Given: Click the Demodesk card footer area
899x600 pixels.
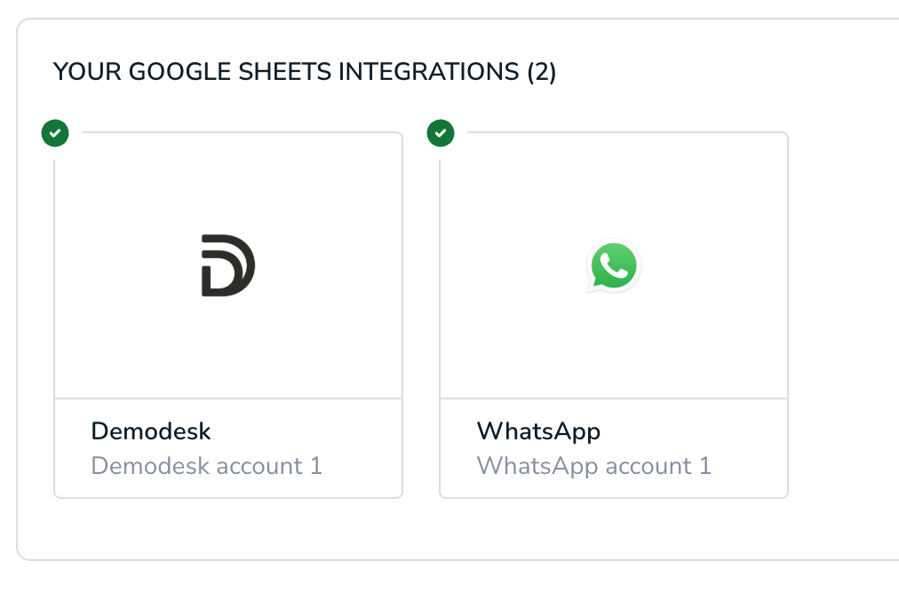Looking at the screenshot, I should click(227, 448).
